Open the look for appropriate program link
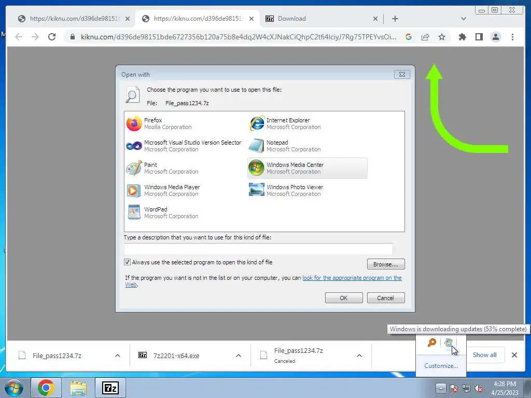Viewport: 531px width, 398px height. click(x=352, y=278)
